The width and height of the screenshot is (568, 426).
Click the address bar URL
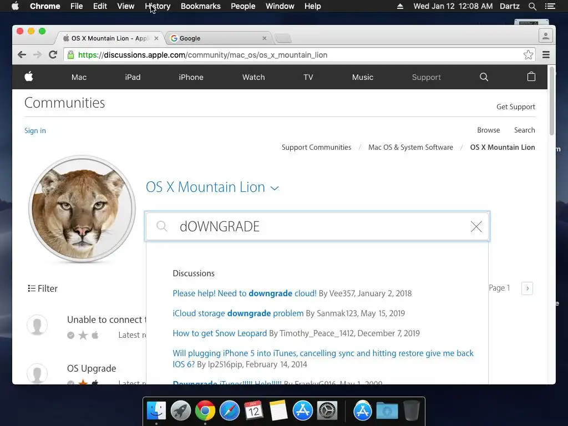[203, 55]
